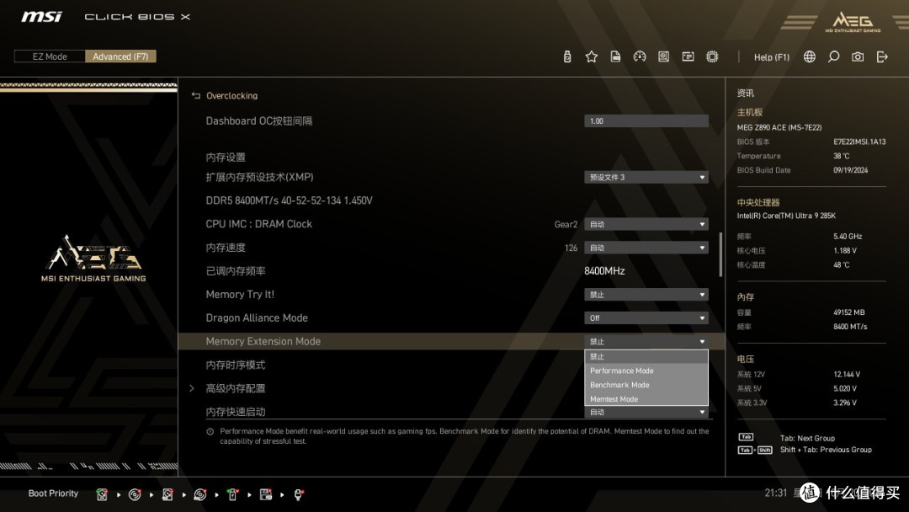
Task: Open the Dragon Alliance Mode dropdown
Action: (646, 317)
